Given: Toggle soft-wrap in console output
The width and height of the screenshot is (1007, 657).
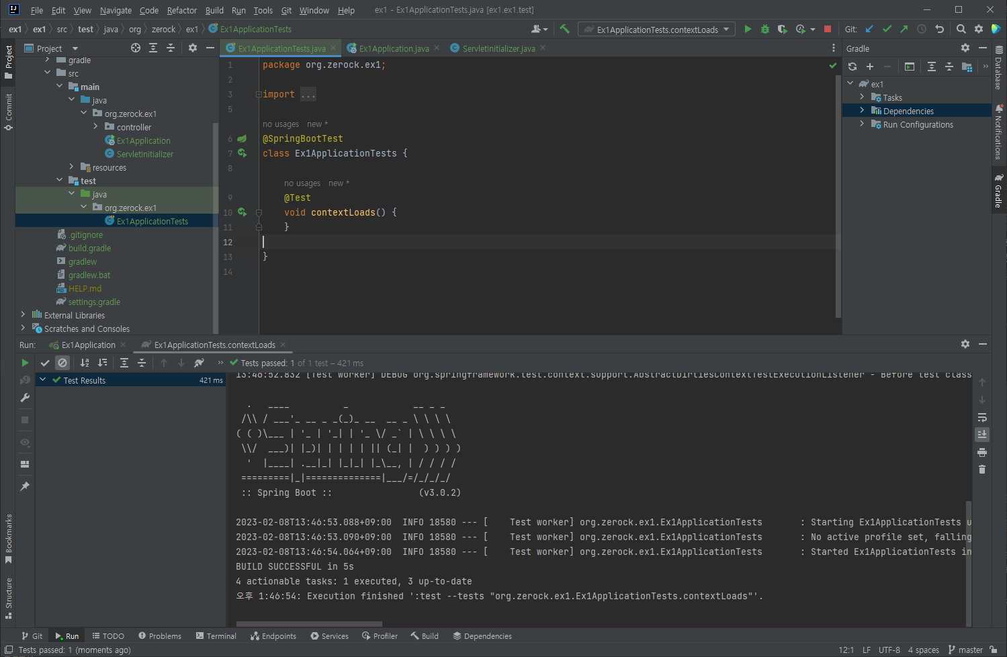Looking at the screenshot, I should [982, 417].
